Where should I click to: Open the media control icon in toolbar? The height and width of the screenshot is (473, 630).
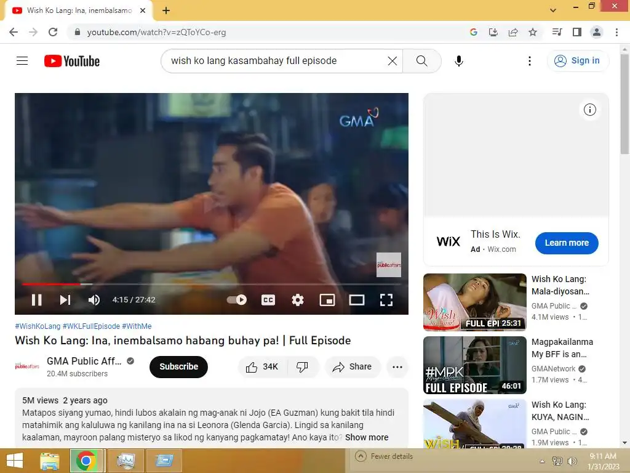pos(557,32)
